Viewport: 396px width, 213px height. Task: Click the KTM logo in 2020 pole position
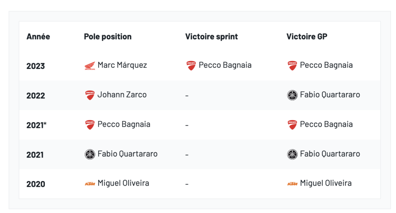coord(90,184)
